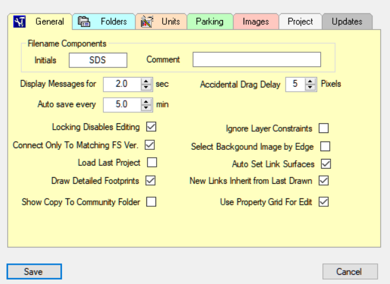The image size is (390, 284).
Task: Click the Comment label
Action: coord(163,59)
